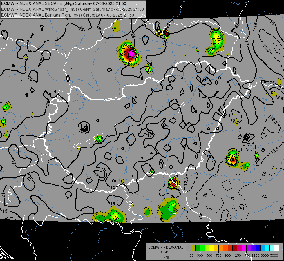Click the cyan swatch right of 3000 tick
Viewport: 284px width, 261px height.
coord(267,248)
